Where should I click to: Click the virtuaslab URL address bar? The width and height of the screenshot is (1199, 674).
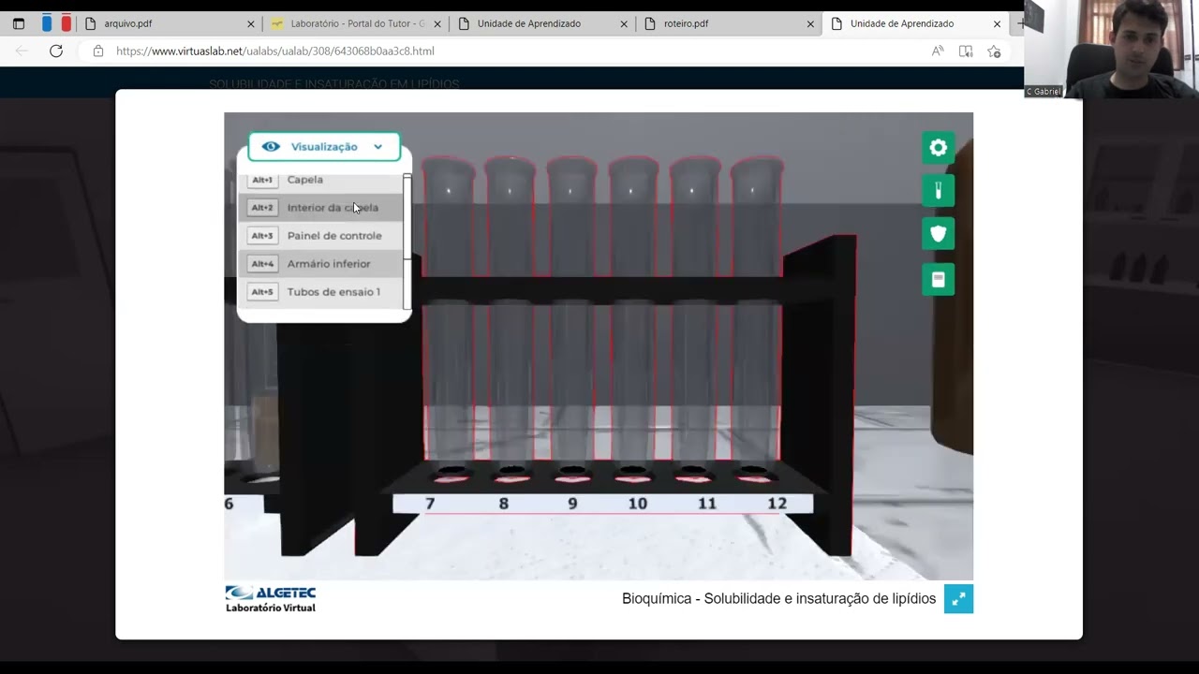tap(275, 51)
